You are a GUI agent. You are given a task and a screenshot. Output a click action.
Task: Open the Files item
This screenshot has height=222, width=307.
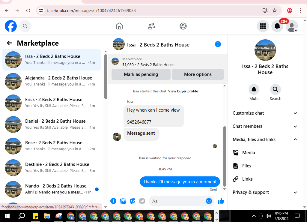265,166
